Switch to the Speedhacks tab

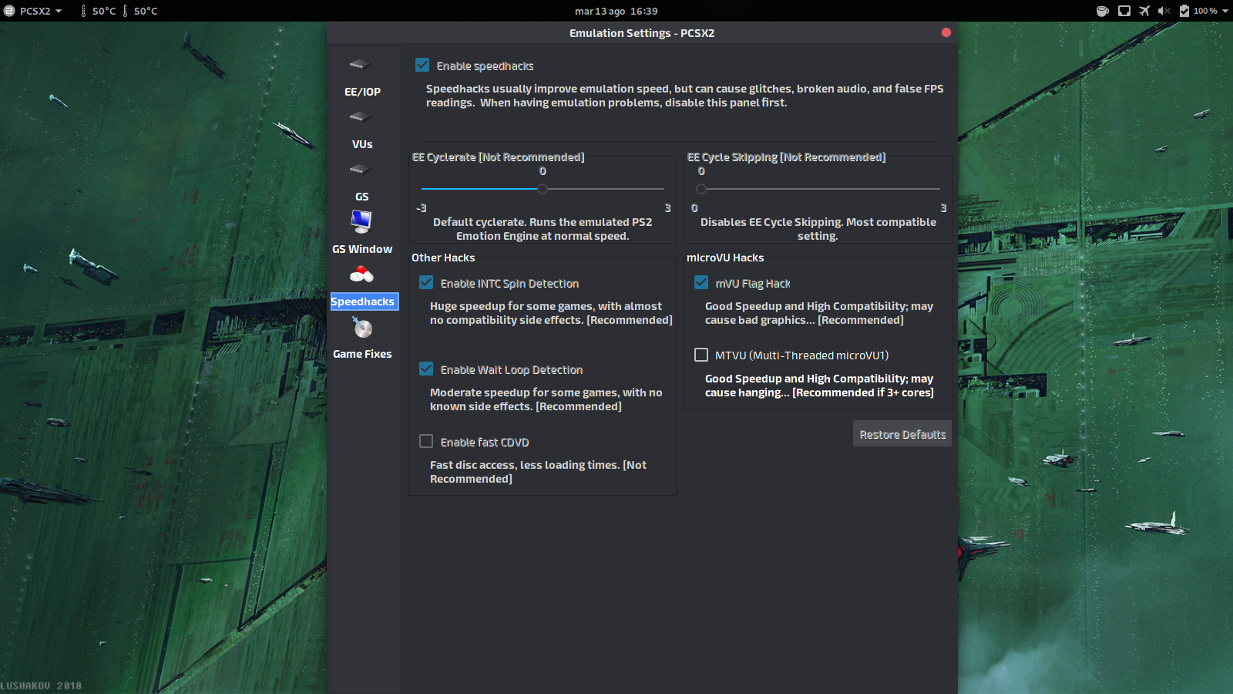[363, 302]
